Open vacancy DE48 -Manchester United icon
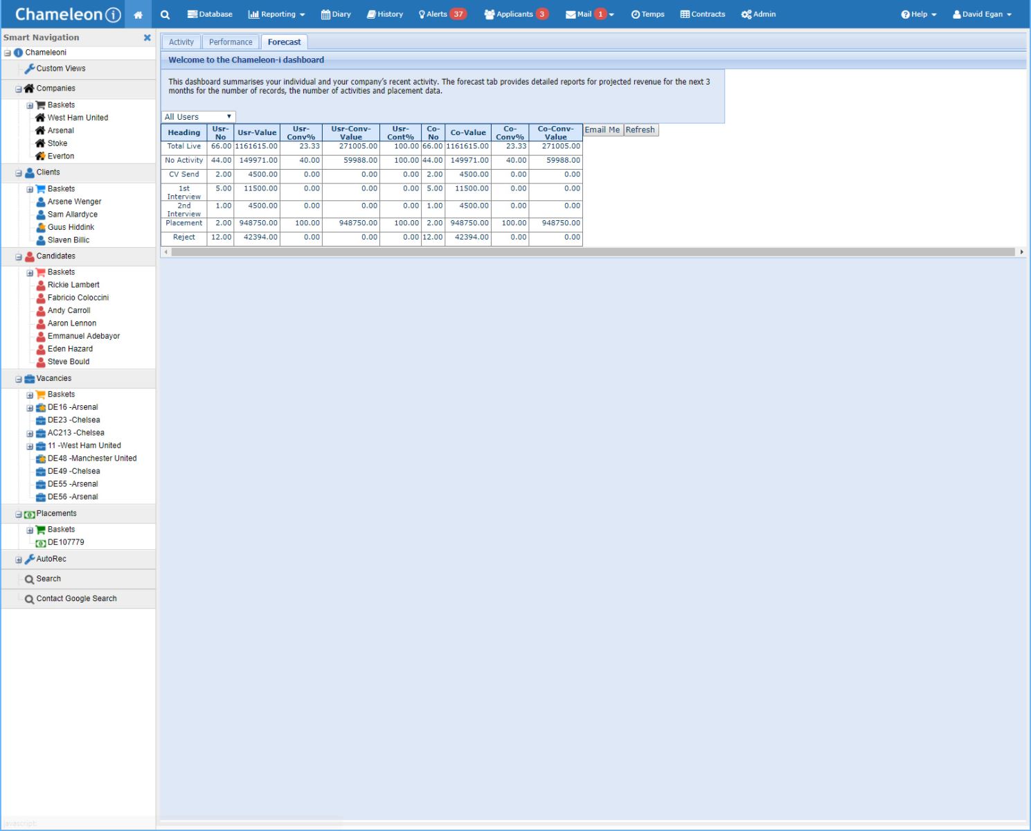This screenshot has height=831, width=1031. tap(40, 458)
